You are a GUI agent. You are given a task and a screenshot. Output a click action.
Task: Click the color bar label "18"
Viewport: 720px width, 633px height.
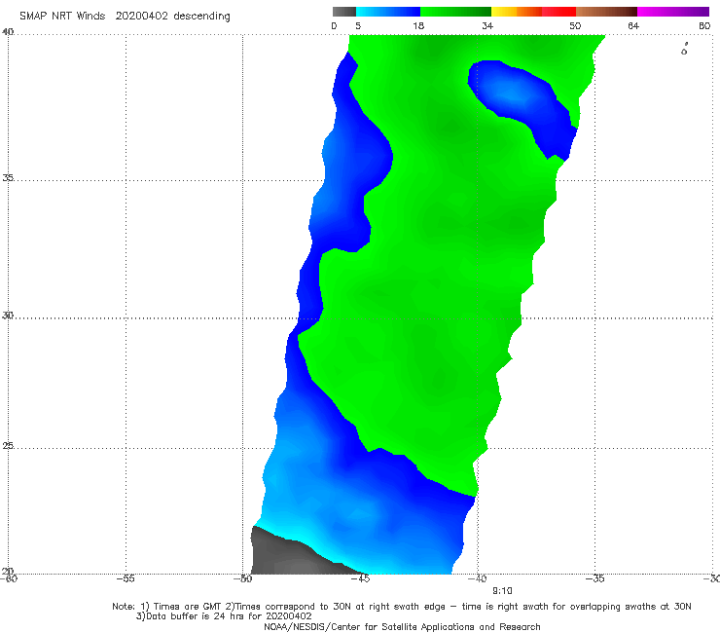click(x=418, y=25)
